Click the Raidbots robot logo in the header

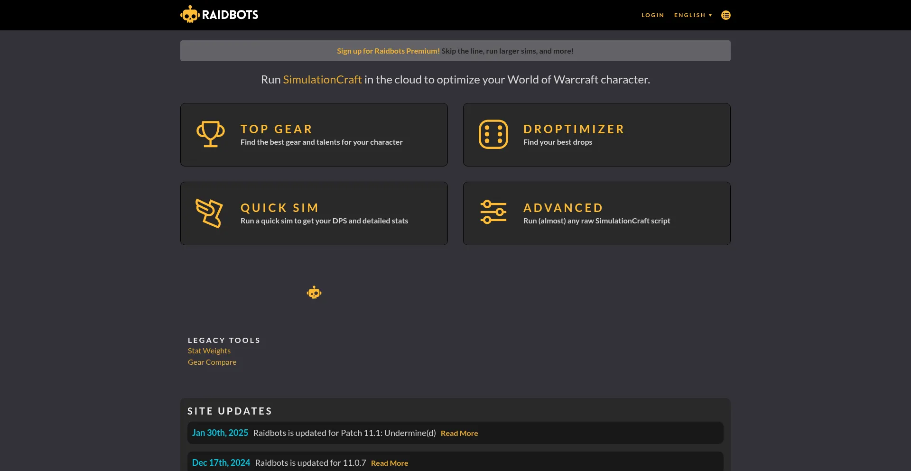(x=189, y=14)
